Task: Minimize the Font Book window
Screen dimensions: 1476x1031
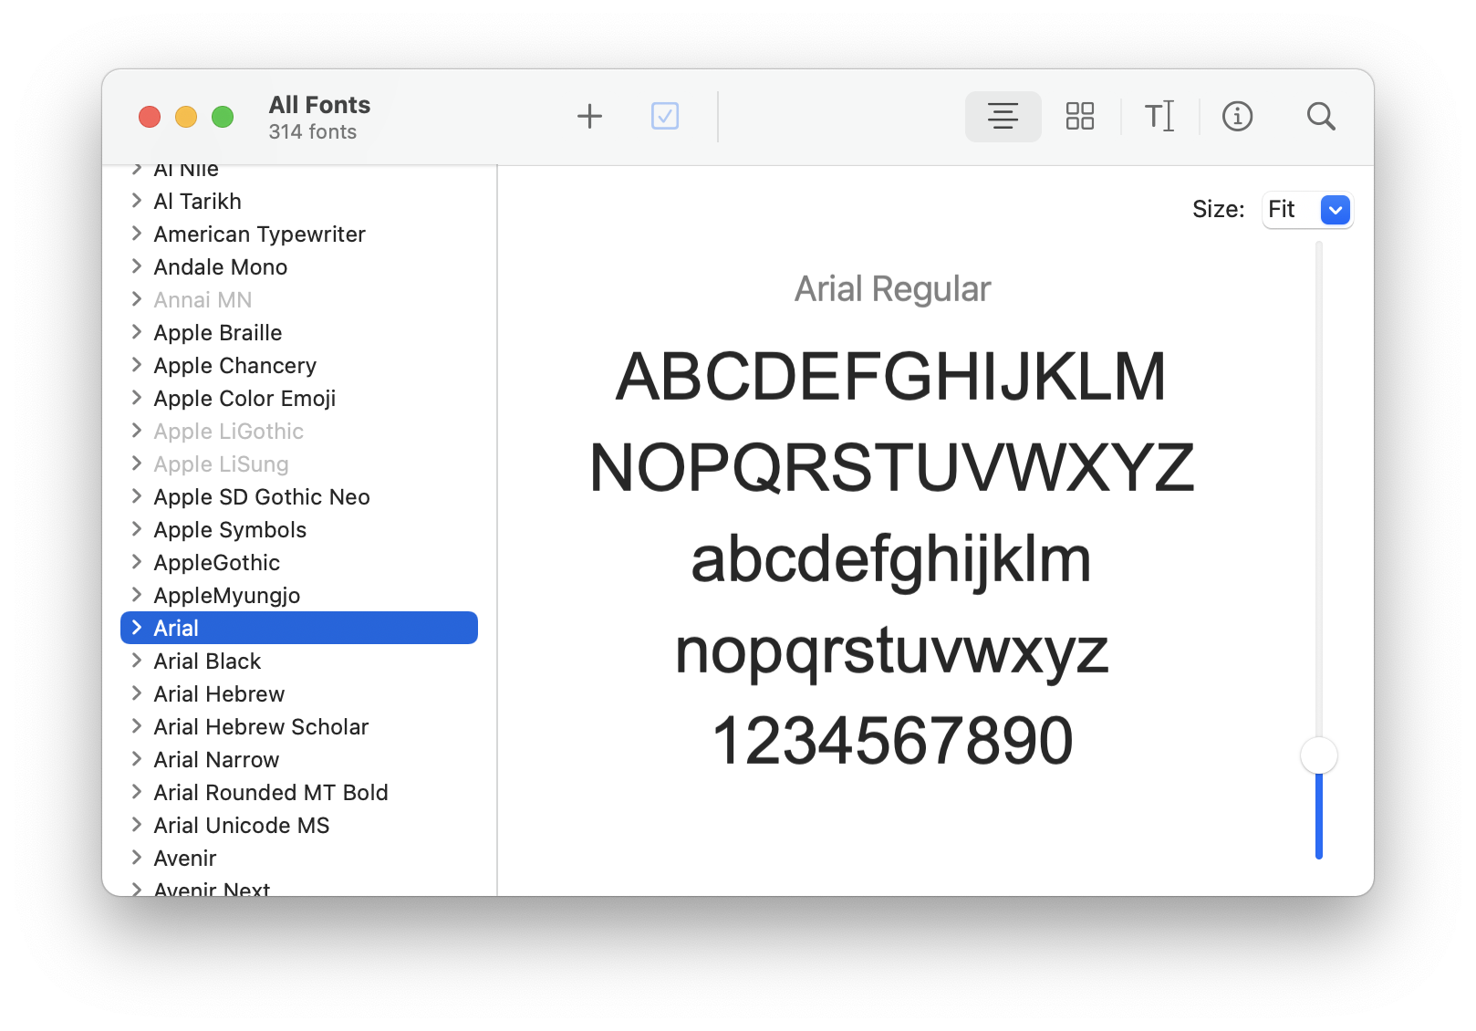Action: coord(186,117)
